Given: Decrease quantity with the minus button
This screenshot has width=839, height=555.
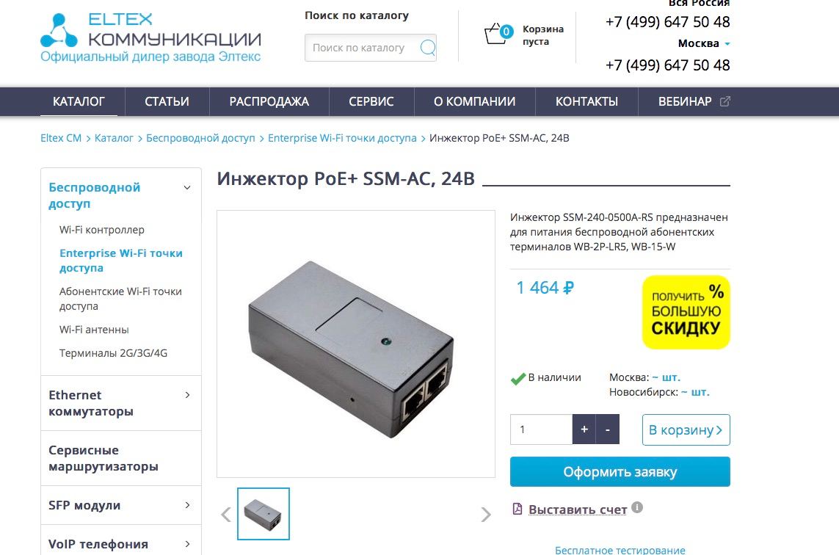Looking at the screenshot, I should pos(608,429).
